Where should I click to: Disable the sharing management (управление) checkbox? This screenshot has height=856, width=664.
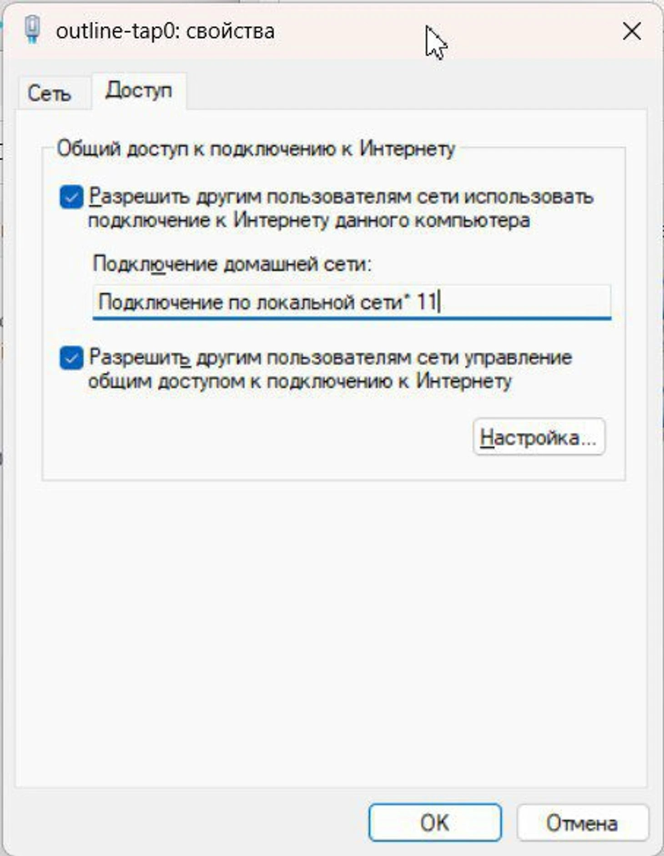pos(71,358)
